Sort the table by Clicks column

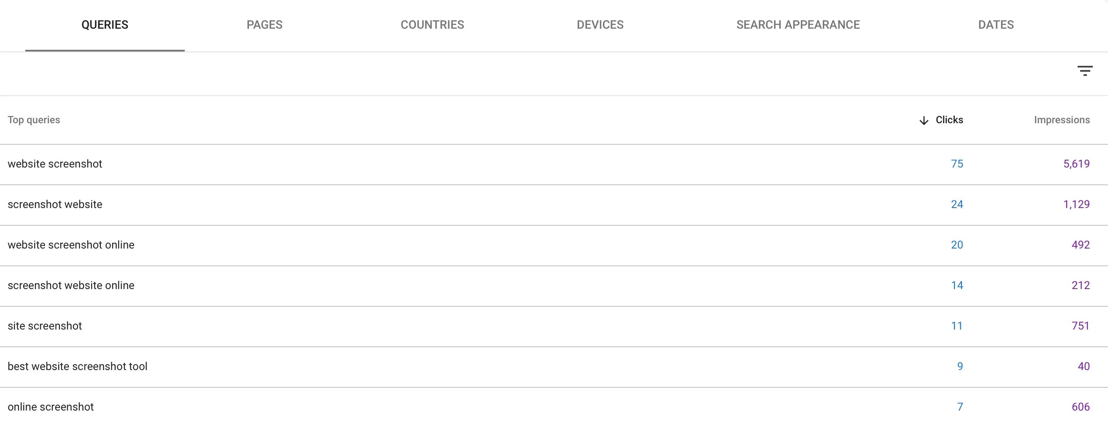click(x=949, y=120)
